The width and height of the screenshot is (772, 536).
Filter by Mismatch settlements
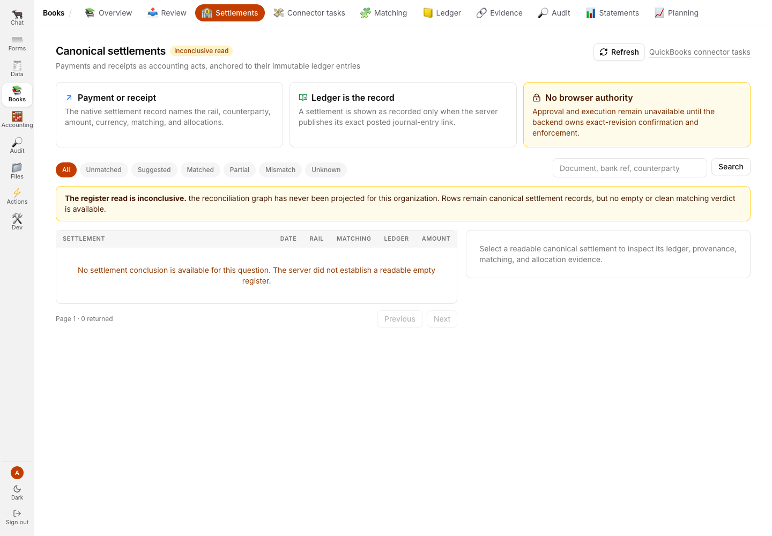[280, 170]
